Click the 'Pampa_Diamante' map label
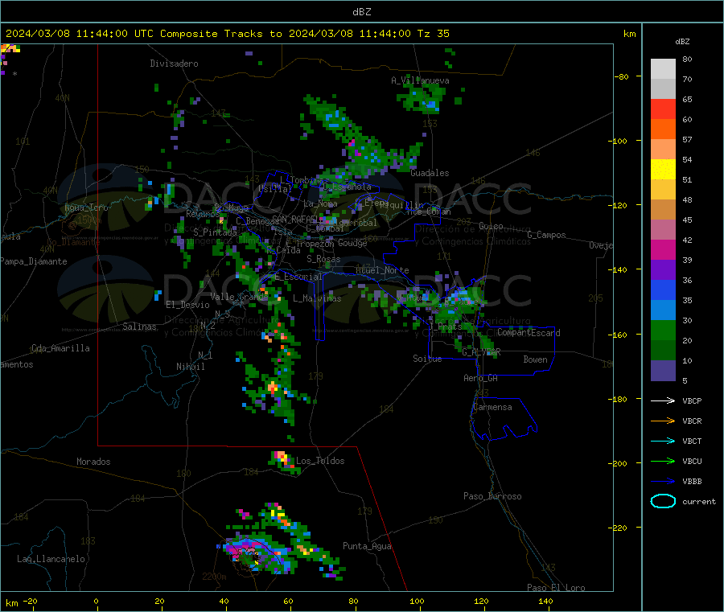The height and width of the screenshot is (612, 724). click(33, 261)
